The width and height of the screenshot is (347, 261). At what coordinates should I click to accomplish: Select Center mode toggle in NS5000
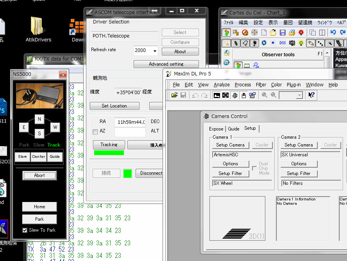[x=39, y=157]
